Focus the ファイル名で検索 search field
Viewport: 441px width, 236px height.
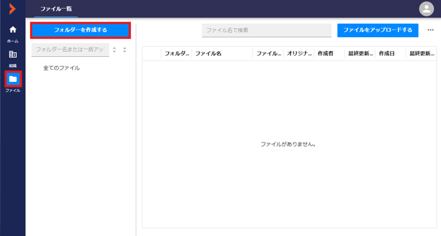[x=267, y=30]
